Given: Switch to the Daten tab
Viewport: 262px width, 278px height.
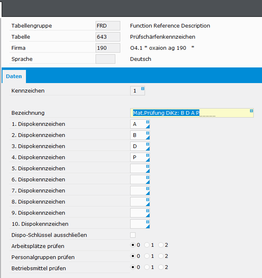Looking at the screenshot, I should (x=14, y=76).
